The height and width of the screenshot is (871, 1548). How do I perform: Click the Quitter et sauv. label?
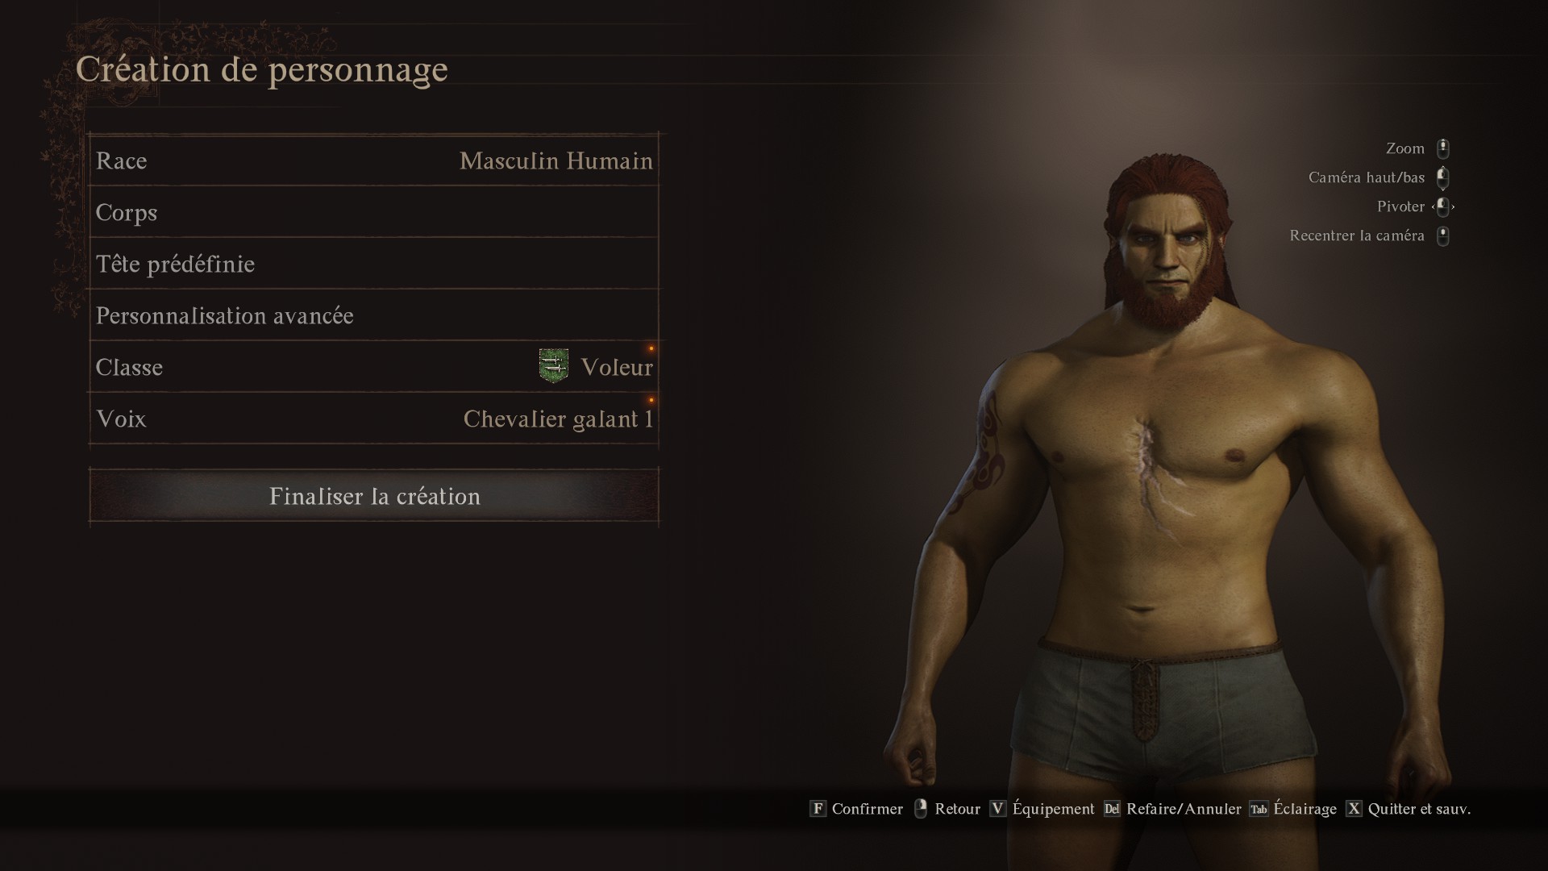click(1420, 809)
